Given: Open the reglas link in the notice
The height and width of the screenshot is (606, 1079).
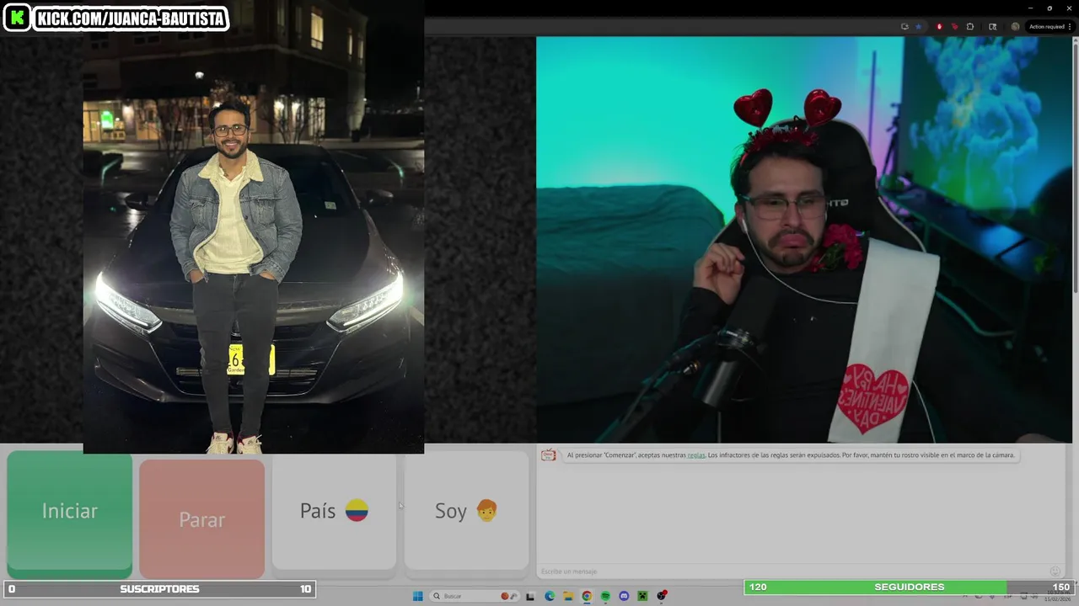Looking at the screenshot, I should [696, 455].
